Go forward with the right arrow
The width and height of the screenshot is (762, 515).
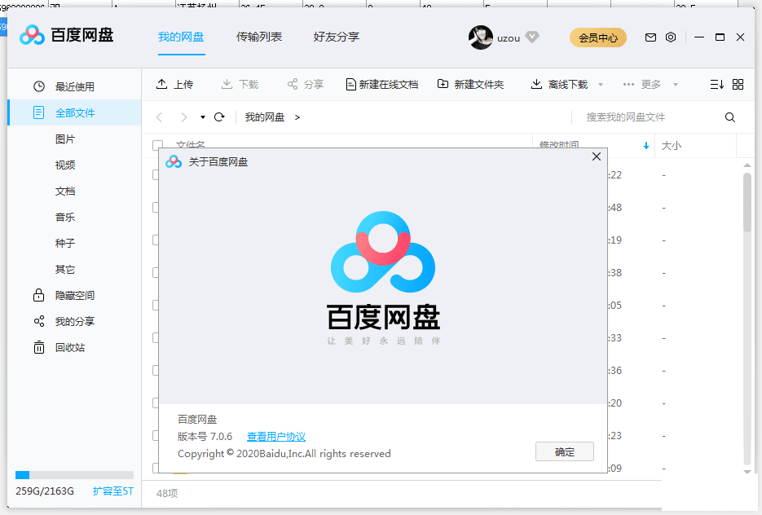click(x=183, y=117)
